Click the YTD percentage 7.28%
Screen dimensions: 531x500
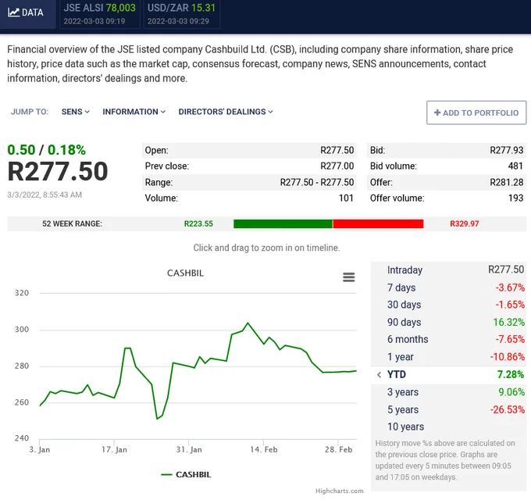tap(511, 375)
